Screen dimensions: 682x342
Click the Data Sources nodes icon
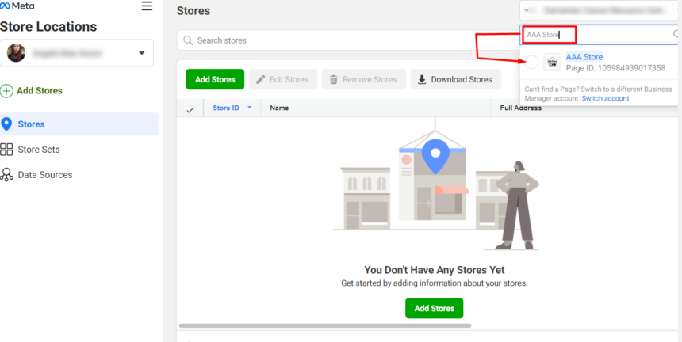click(x=6, y=174)
